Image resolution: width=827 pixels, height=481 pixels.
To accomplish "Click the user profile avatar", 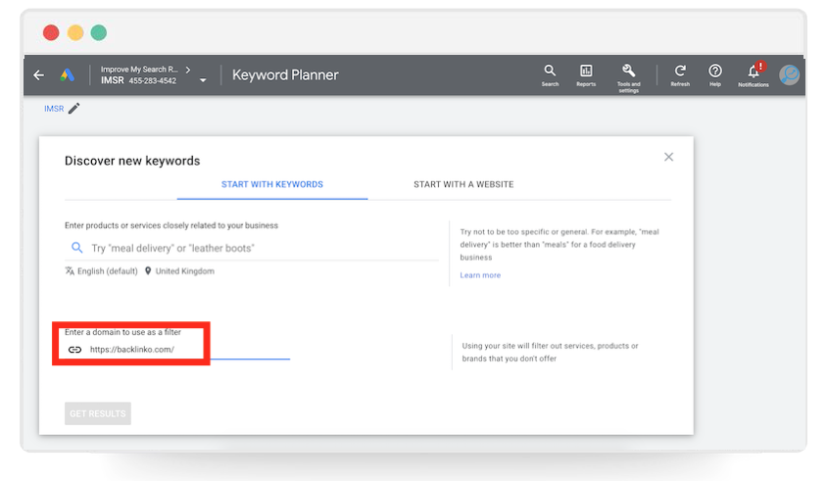I will (790, 74).
